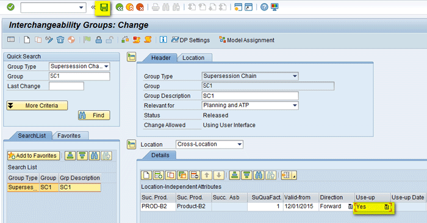Open the Details layout selection icon menu
This screenshot has height=223, width=427.
coord(289,175)
